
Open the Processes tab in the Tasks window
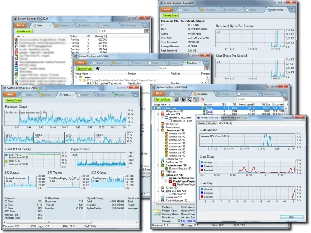[64, 26]
